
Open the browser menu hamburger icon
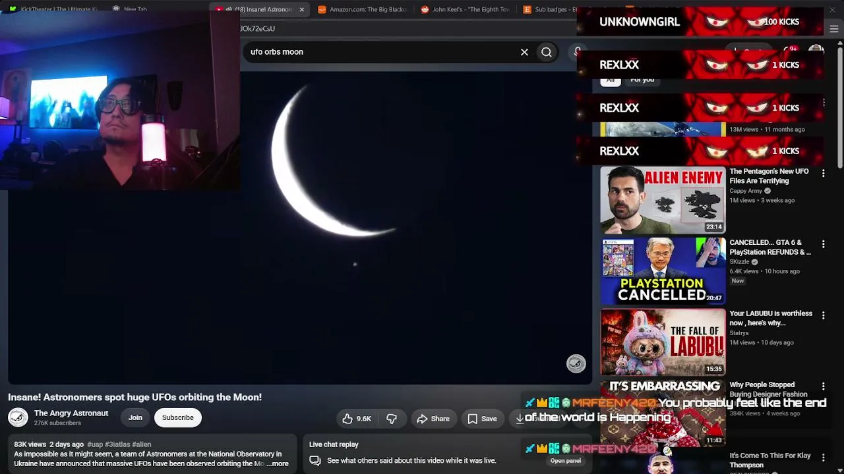coord(834,29)
